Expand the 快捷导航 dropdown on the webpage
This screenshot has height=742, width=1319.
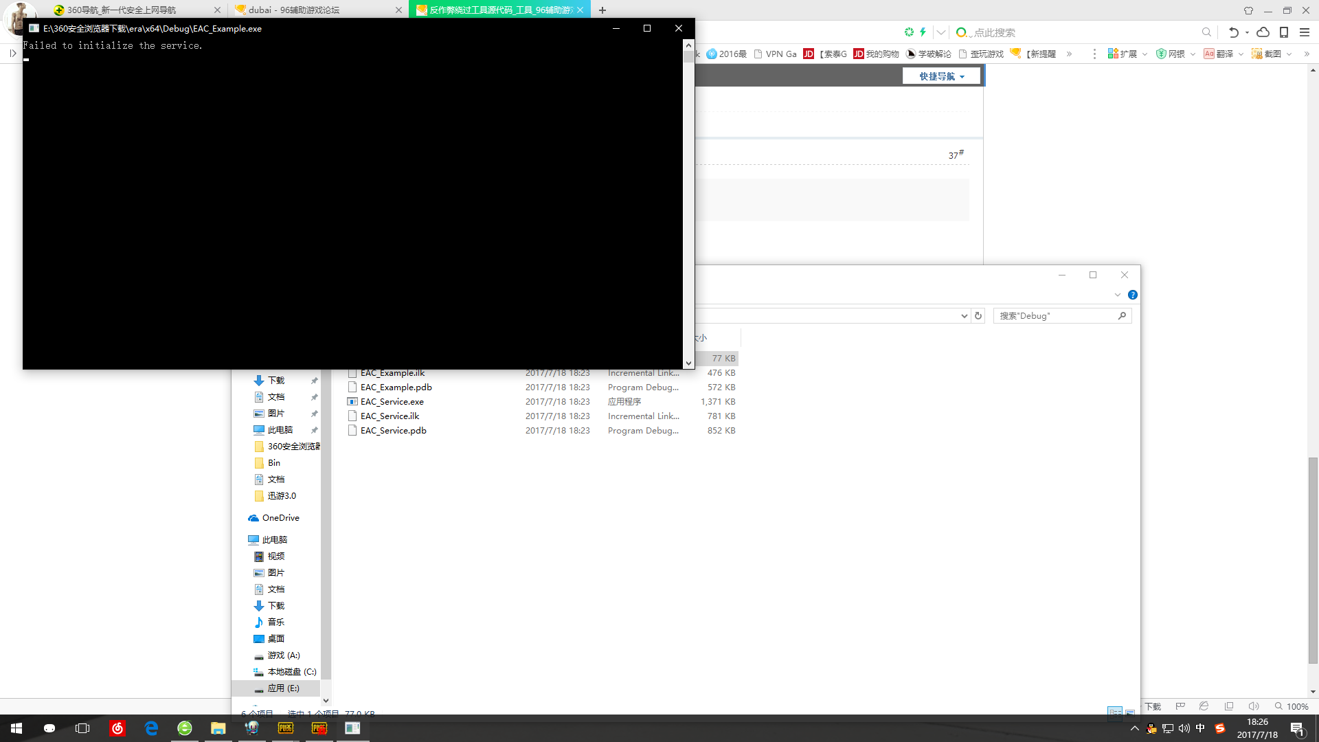pyautogui.click(x=942, y=76)
